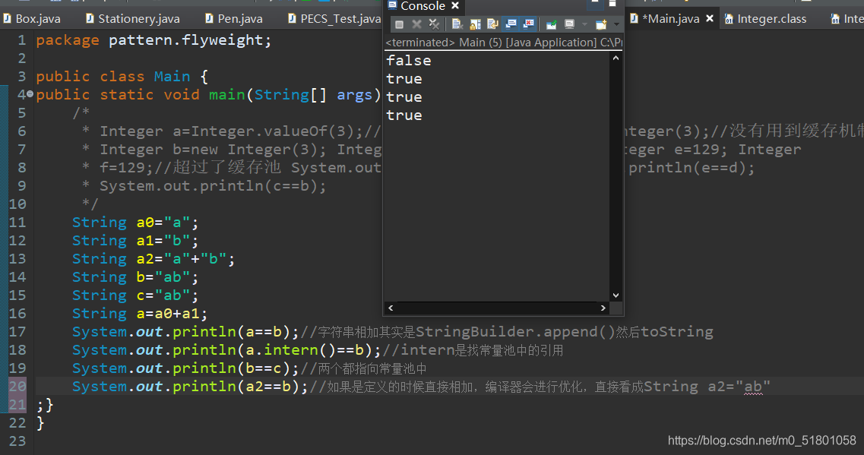Click Remove All Terminated Launches icon
This screenshot has height=455, width=864.
(x=434, y=24)
